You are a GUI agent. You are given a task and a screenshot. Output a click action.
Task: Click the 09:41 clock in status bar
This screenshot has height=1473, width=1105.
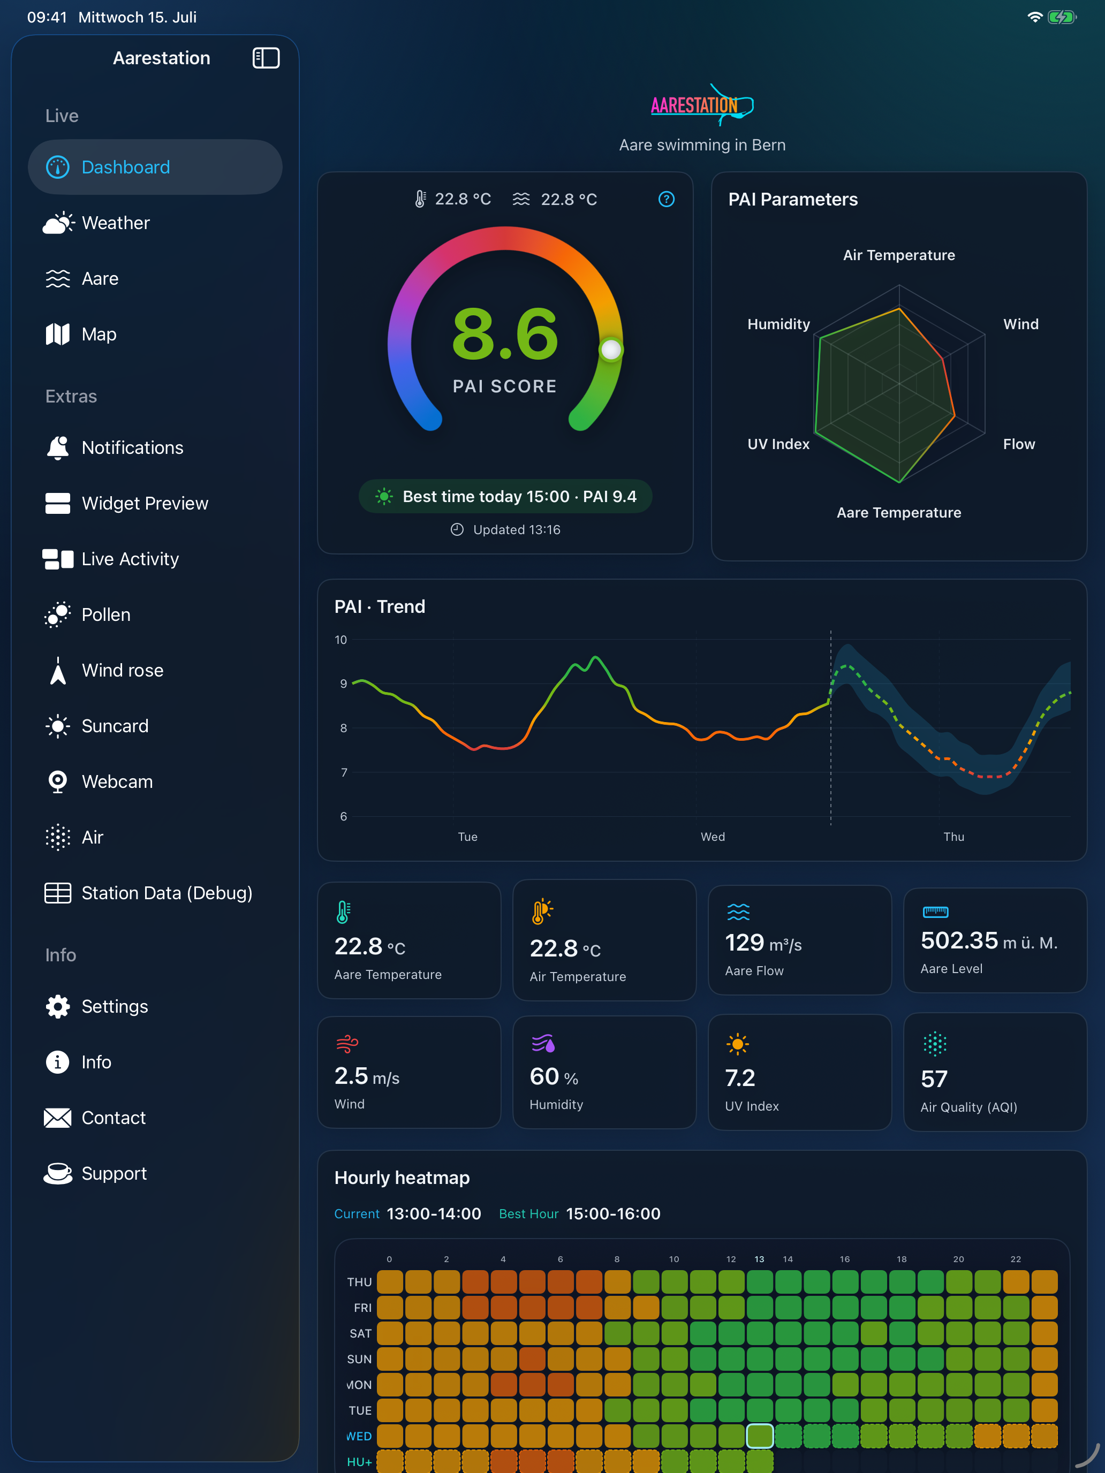47,17
